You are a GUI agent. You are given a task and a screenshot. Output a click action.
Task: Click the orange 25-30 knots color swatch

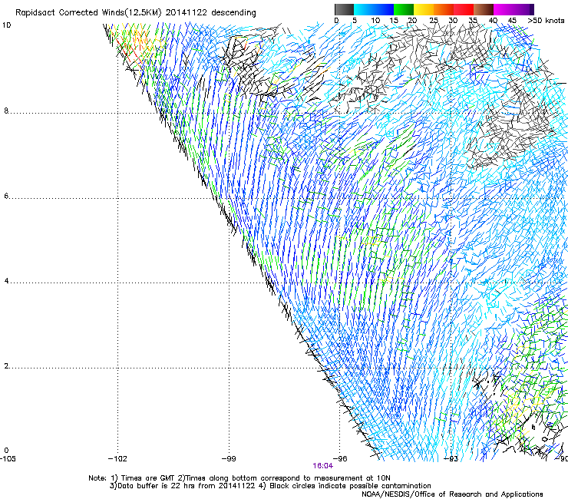click(x=444, y=9)
